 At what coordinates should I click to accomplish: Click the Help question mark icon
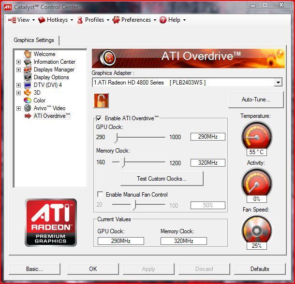(x=163, y=20)
